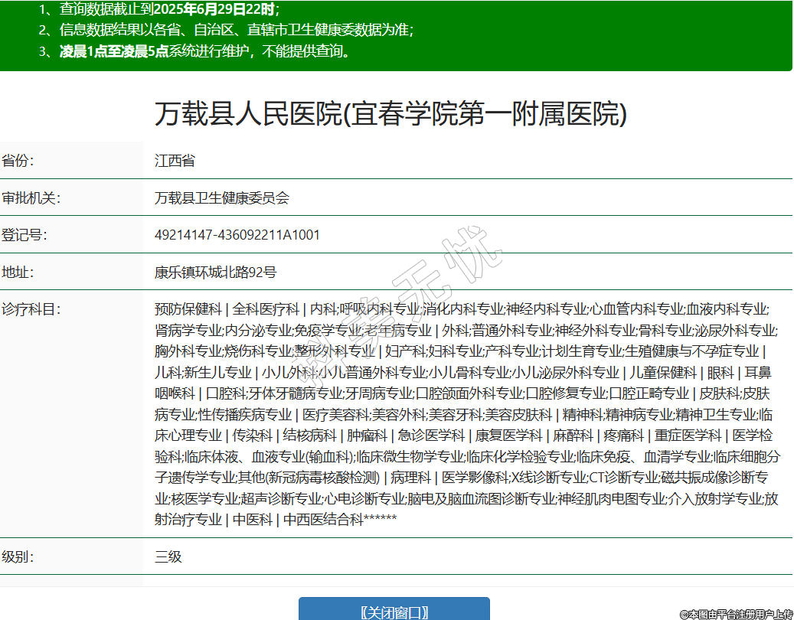Click the 关闭窗口 button
794x620 pixels.
click(x=394, y=611)
